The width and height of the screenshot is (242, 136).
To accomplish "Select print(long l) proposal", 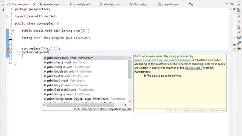I will [x=85, y=85].
